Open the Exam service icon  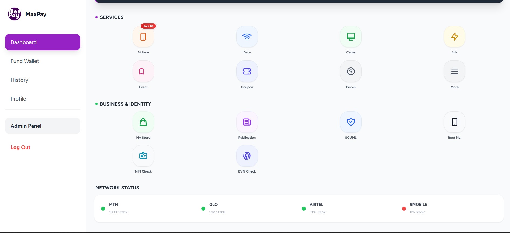click(143, 71)
